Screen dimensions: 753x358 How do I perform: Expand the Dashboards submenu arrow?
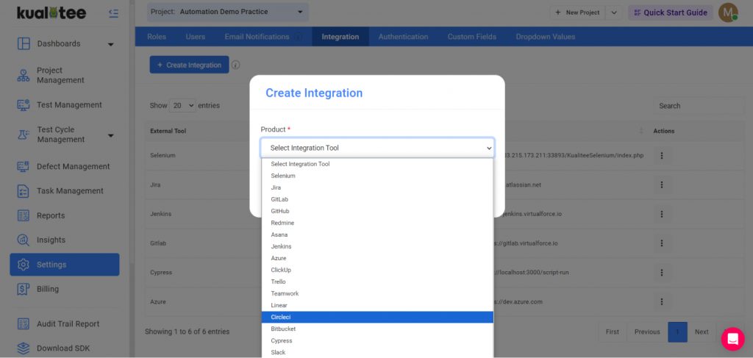pyautogui.click(x=111, y=45)
